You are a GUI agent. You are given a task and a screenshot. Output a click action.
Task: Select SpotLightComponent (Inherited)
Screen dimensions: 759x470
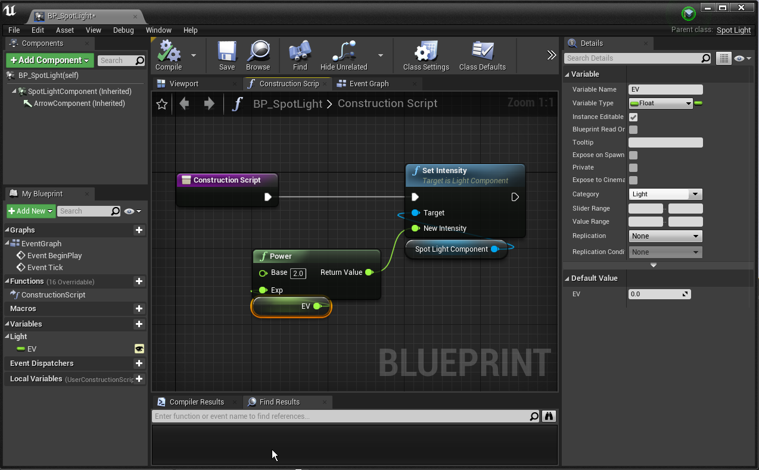point(79,92)
